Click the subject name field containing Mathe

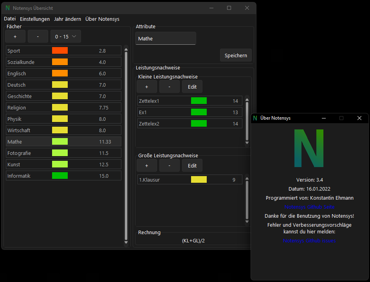[165, 38]
